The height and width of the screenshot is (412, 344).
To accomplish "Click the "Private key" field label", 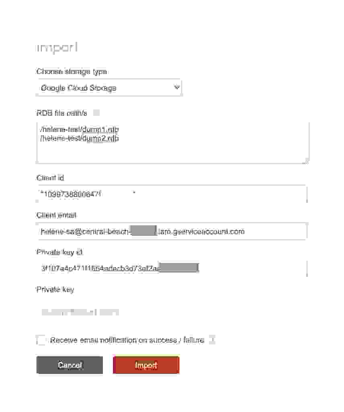I will pos(55,289).
